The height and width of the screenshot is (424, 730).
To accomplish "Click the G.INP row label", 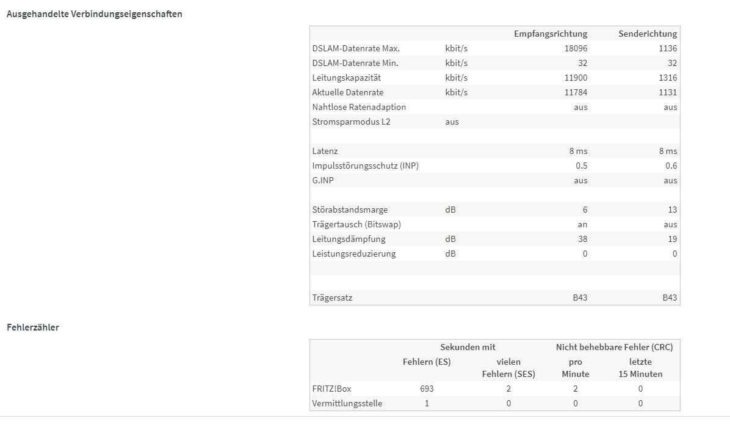I will [323, 180].
